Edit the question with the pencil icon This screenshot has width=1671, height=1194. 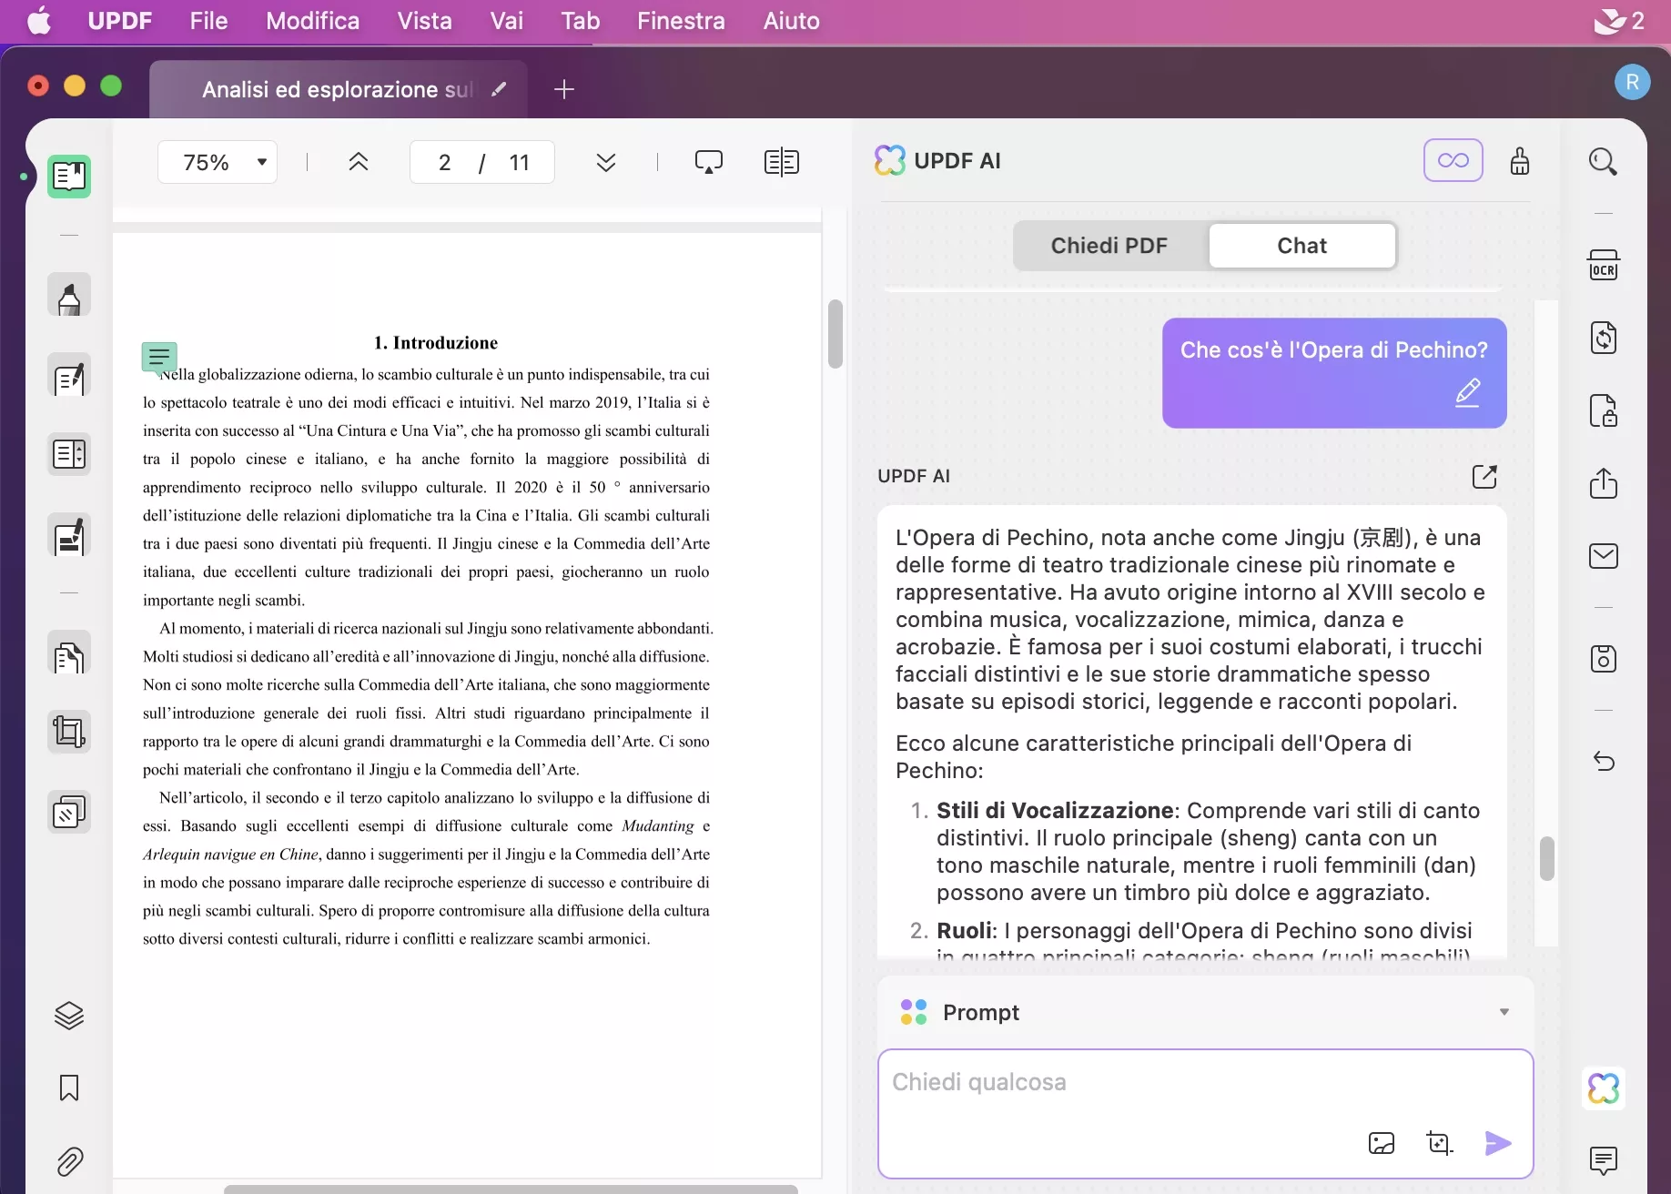tap(1467, 392)
